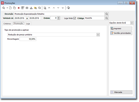This screenshot has width=139, height=102.
Task: Close the Promoções window
Action: 132,3
